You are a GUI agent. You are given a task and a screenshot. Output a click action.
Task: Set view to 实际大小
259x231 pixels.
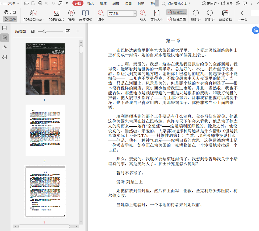157,16
